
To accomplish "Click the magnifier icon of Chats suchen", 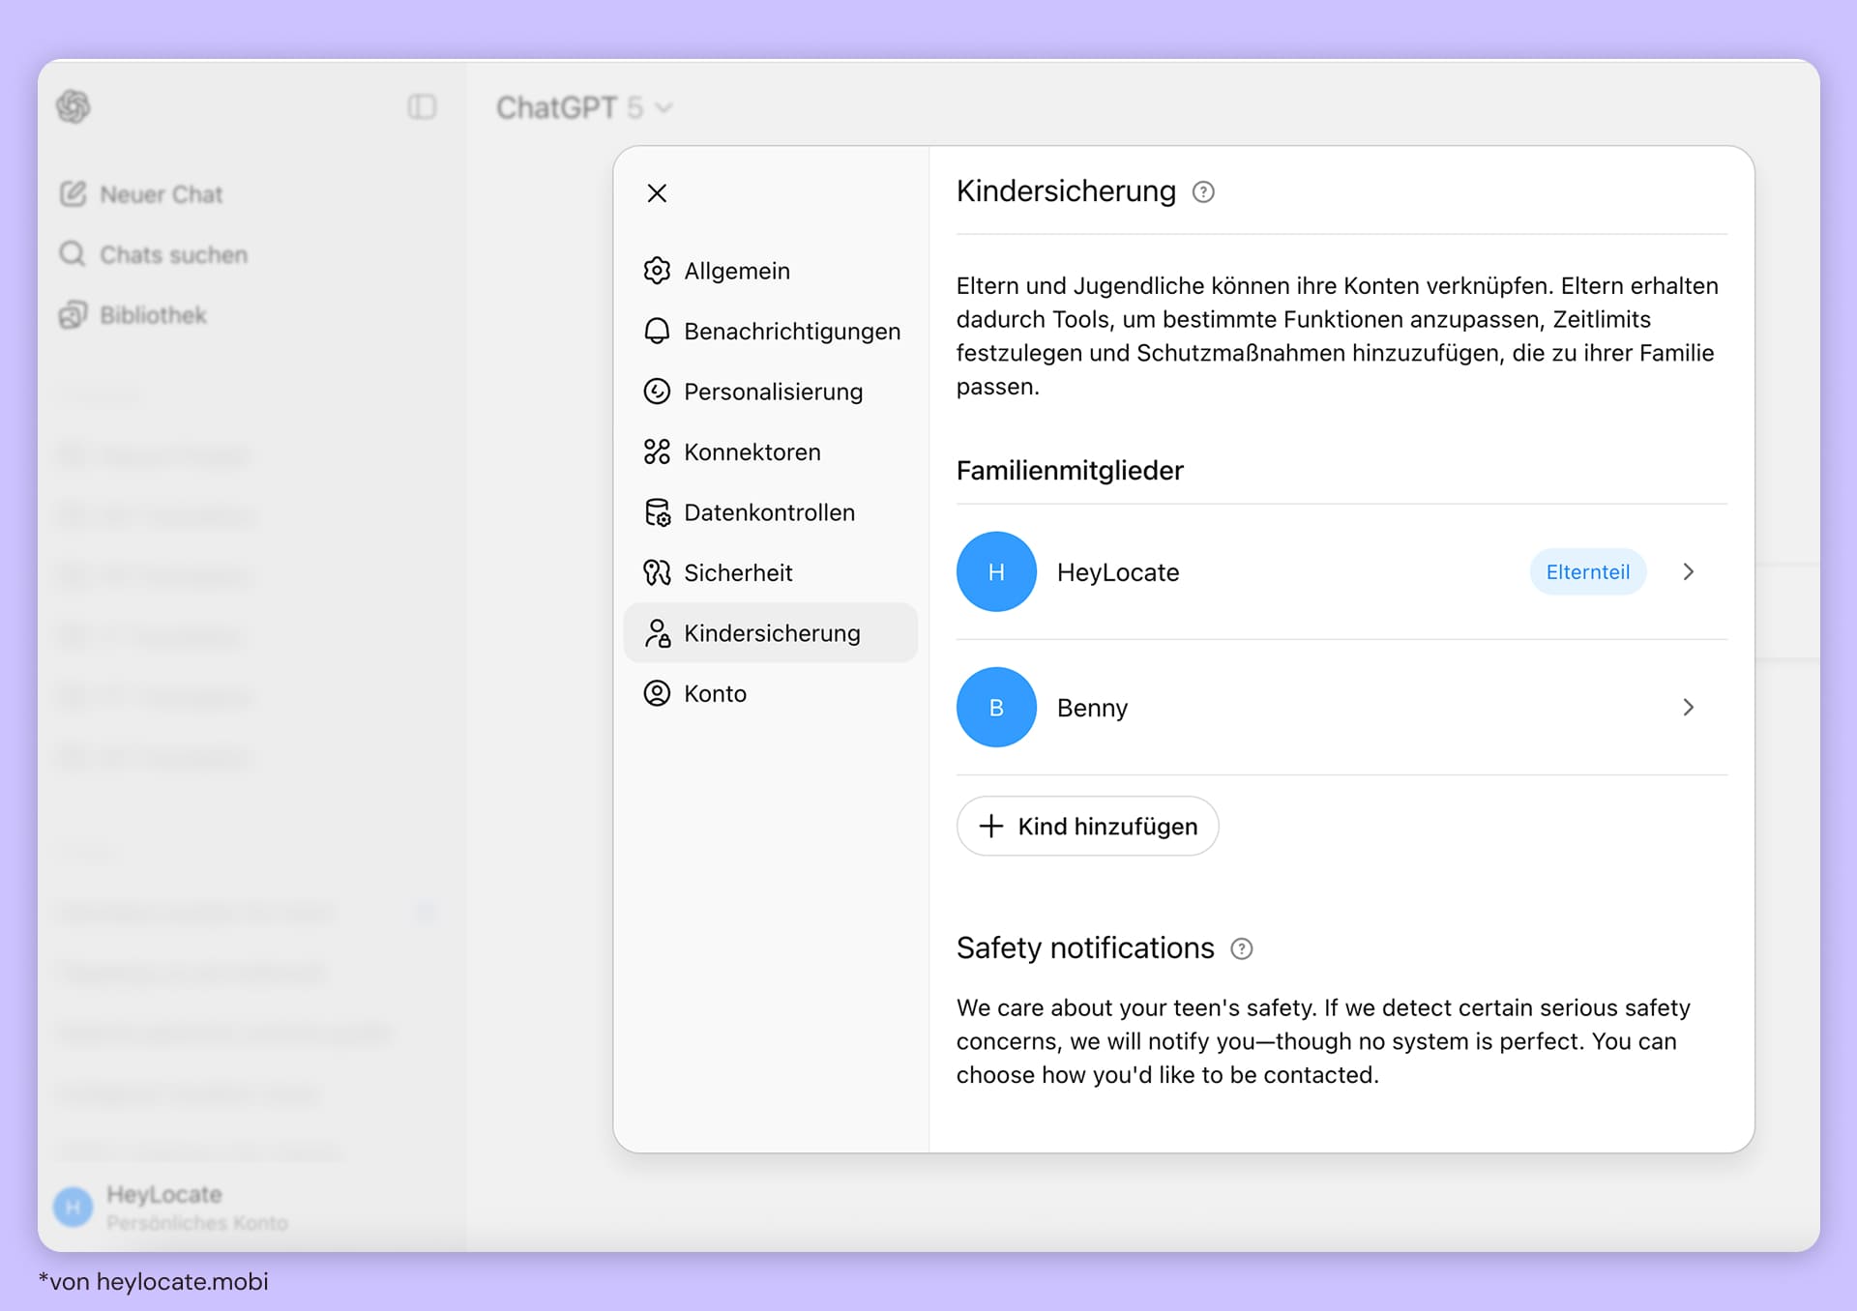I will point(73,254).
